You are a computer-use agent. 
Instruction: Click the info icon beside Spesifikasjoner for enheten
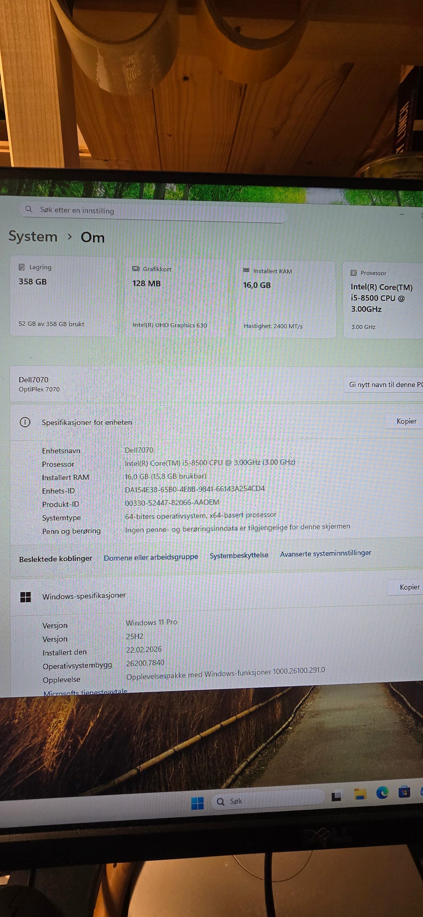pos(25,422)
